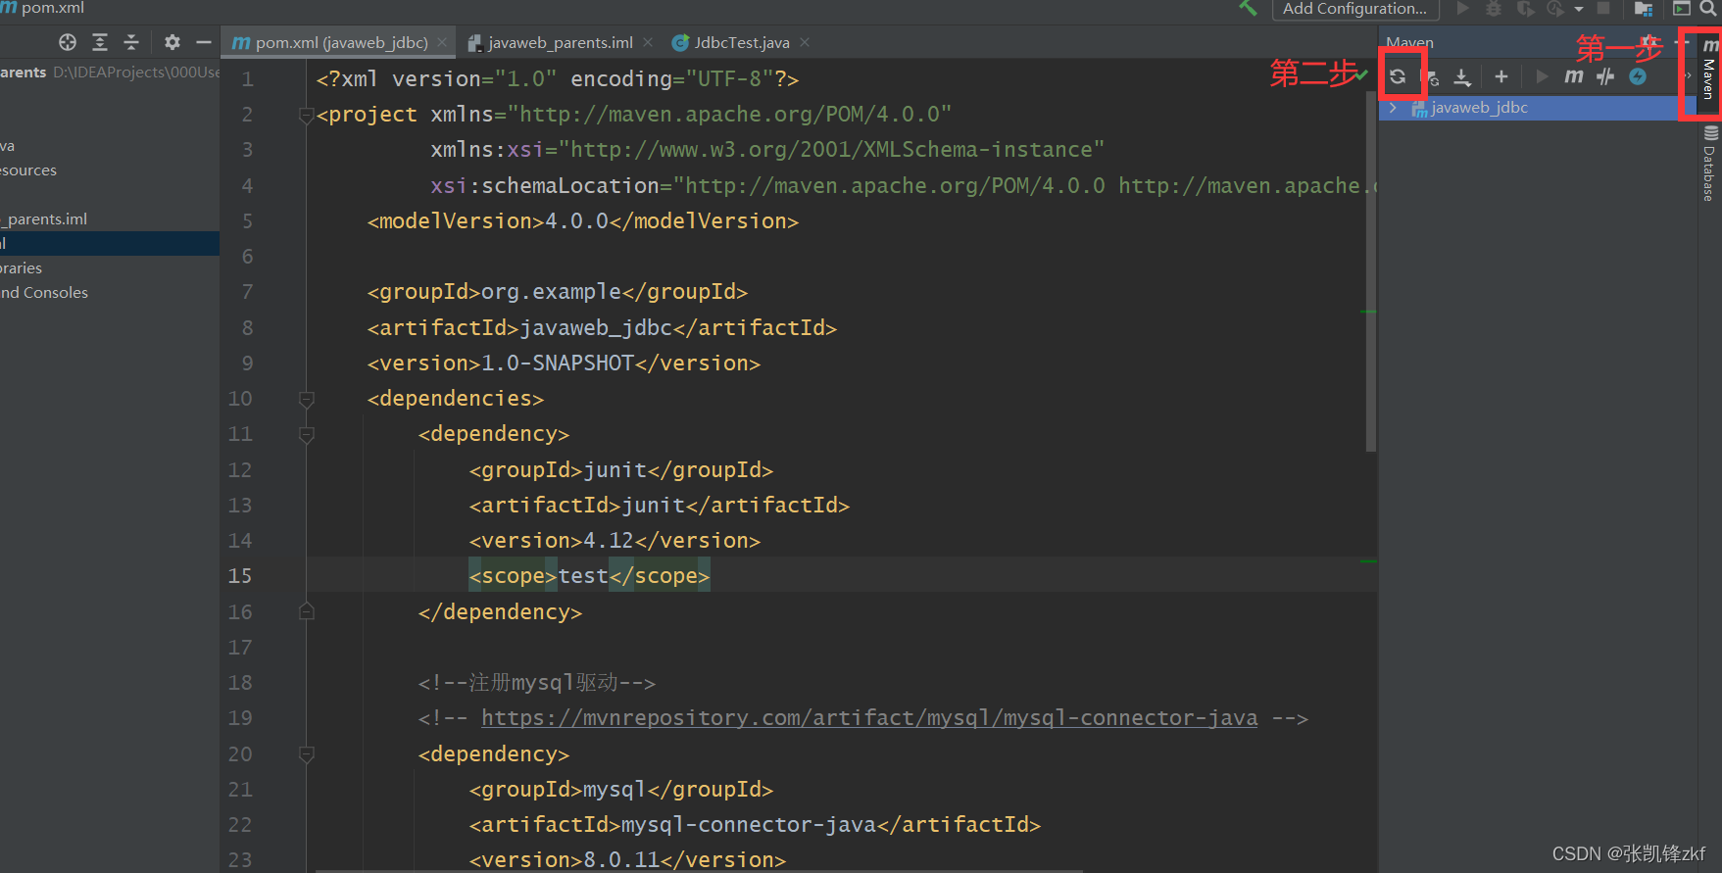Run with coverage icon
This screenshot has height=873, width=1722.
[1525, 8]
